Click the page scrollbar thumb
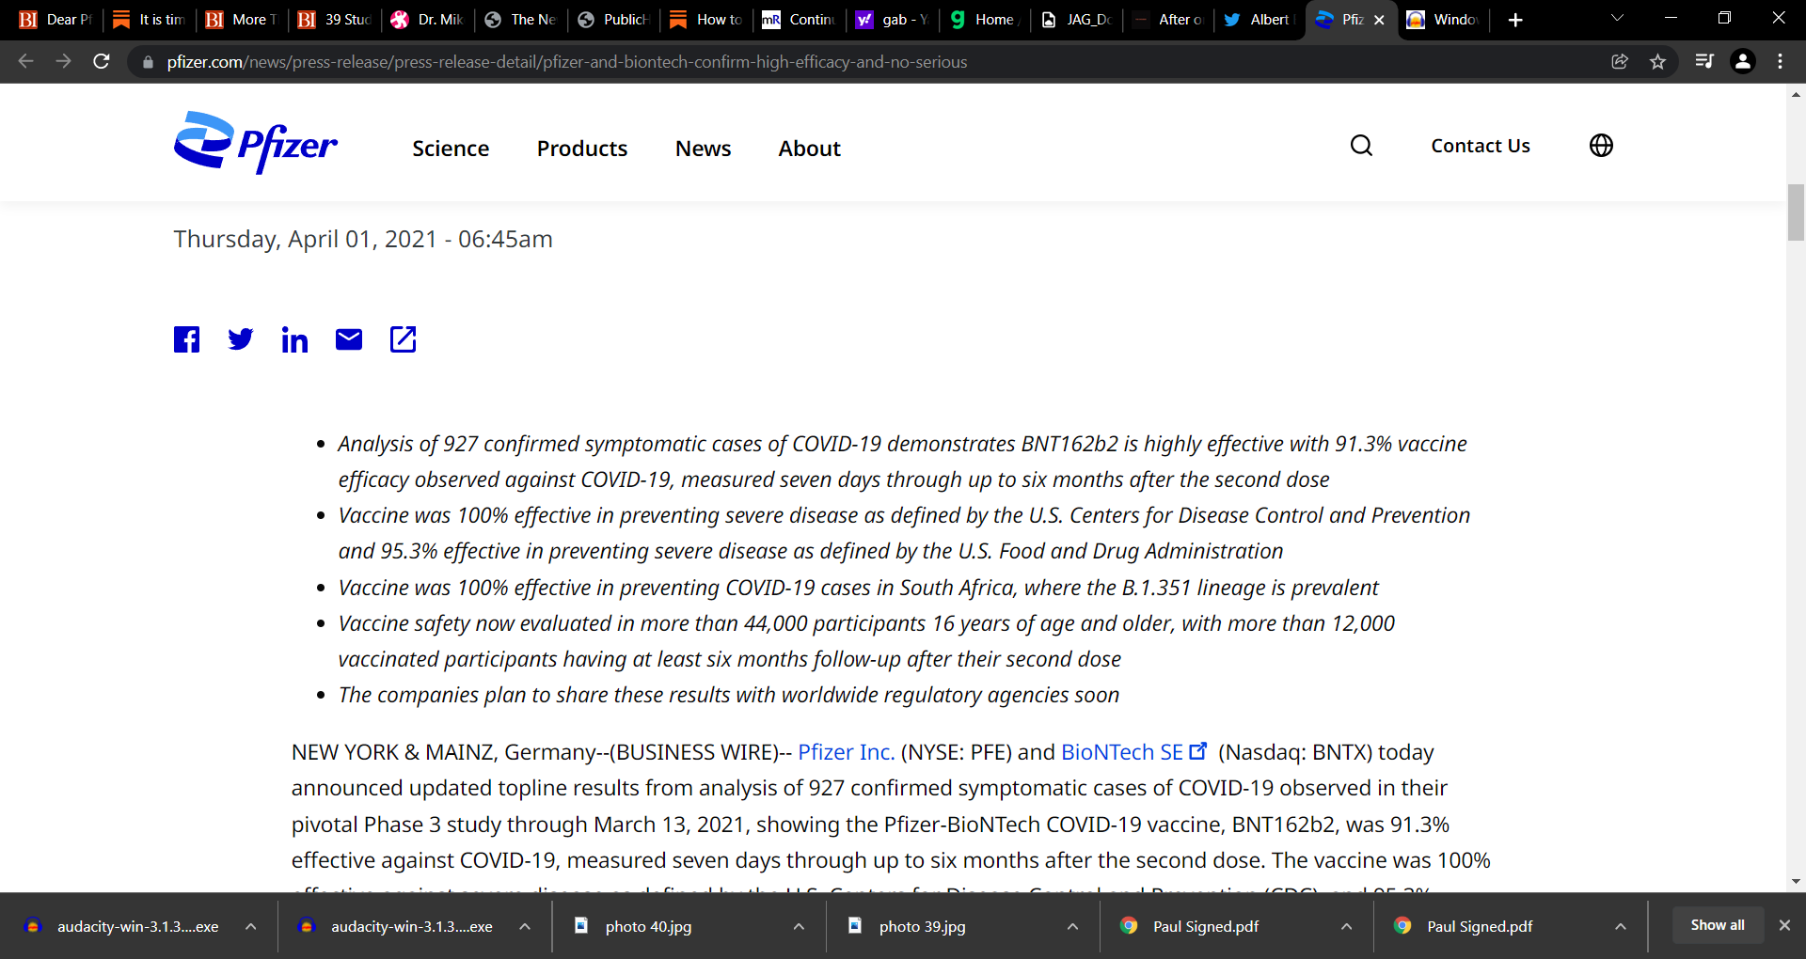 click(x=1796, y=212)
